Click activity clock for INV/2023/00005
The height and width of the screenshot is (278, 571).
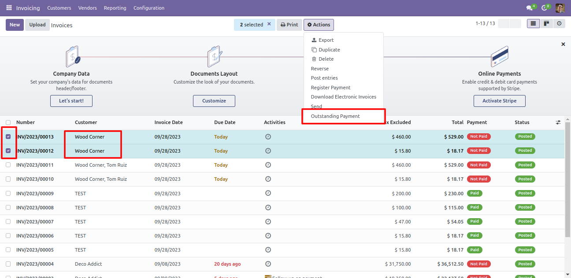(x=268, y=249)
